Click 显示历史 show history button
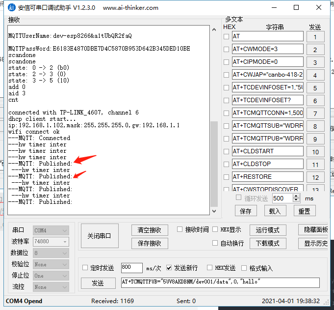 pos(313,243)
